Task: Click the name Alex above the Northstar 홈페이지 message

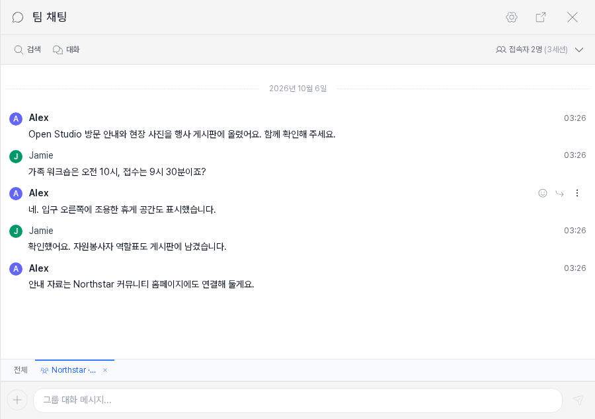Action: pos(39,268)
